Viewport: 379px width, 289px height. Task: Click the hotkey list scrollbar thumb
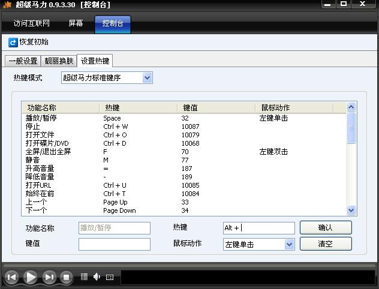coord(351,128)
